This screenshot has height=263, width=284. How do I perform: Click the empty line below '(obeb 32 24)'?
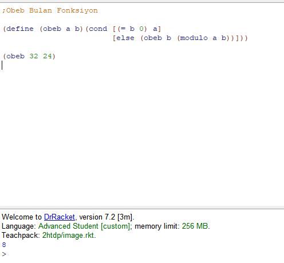point(142,65)
